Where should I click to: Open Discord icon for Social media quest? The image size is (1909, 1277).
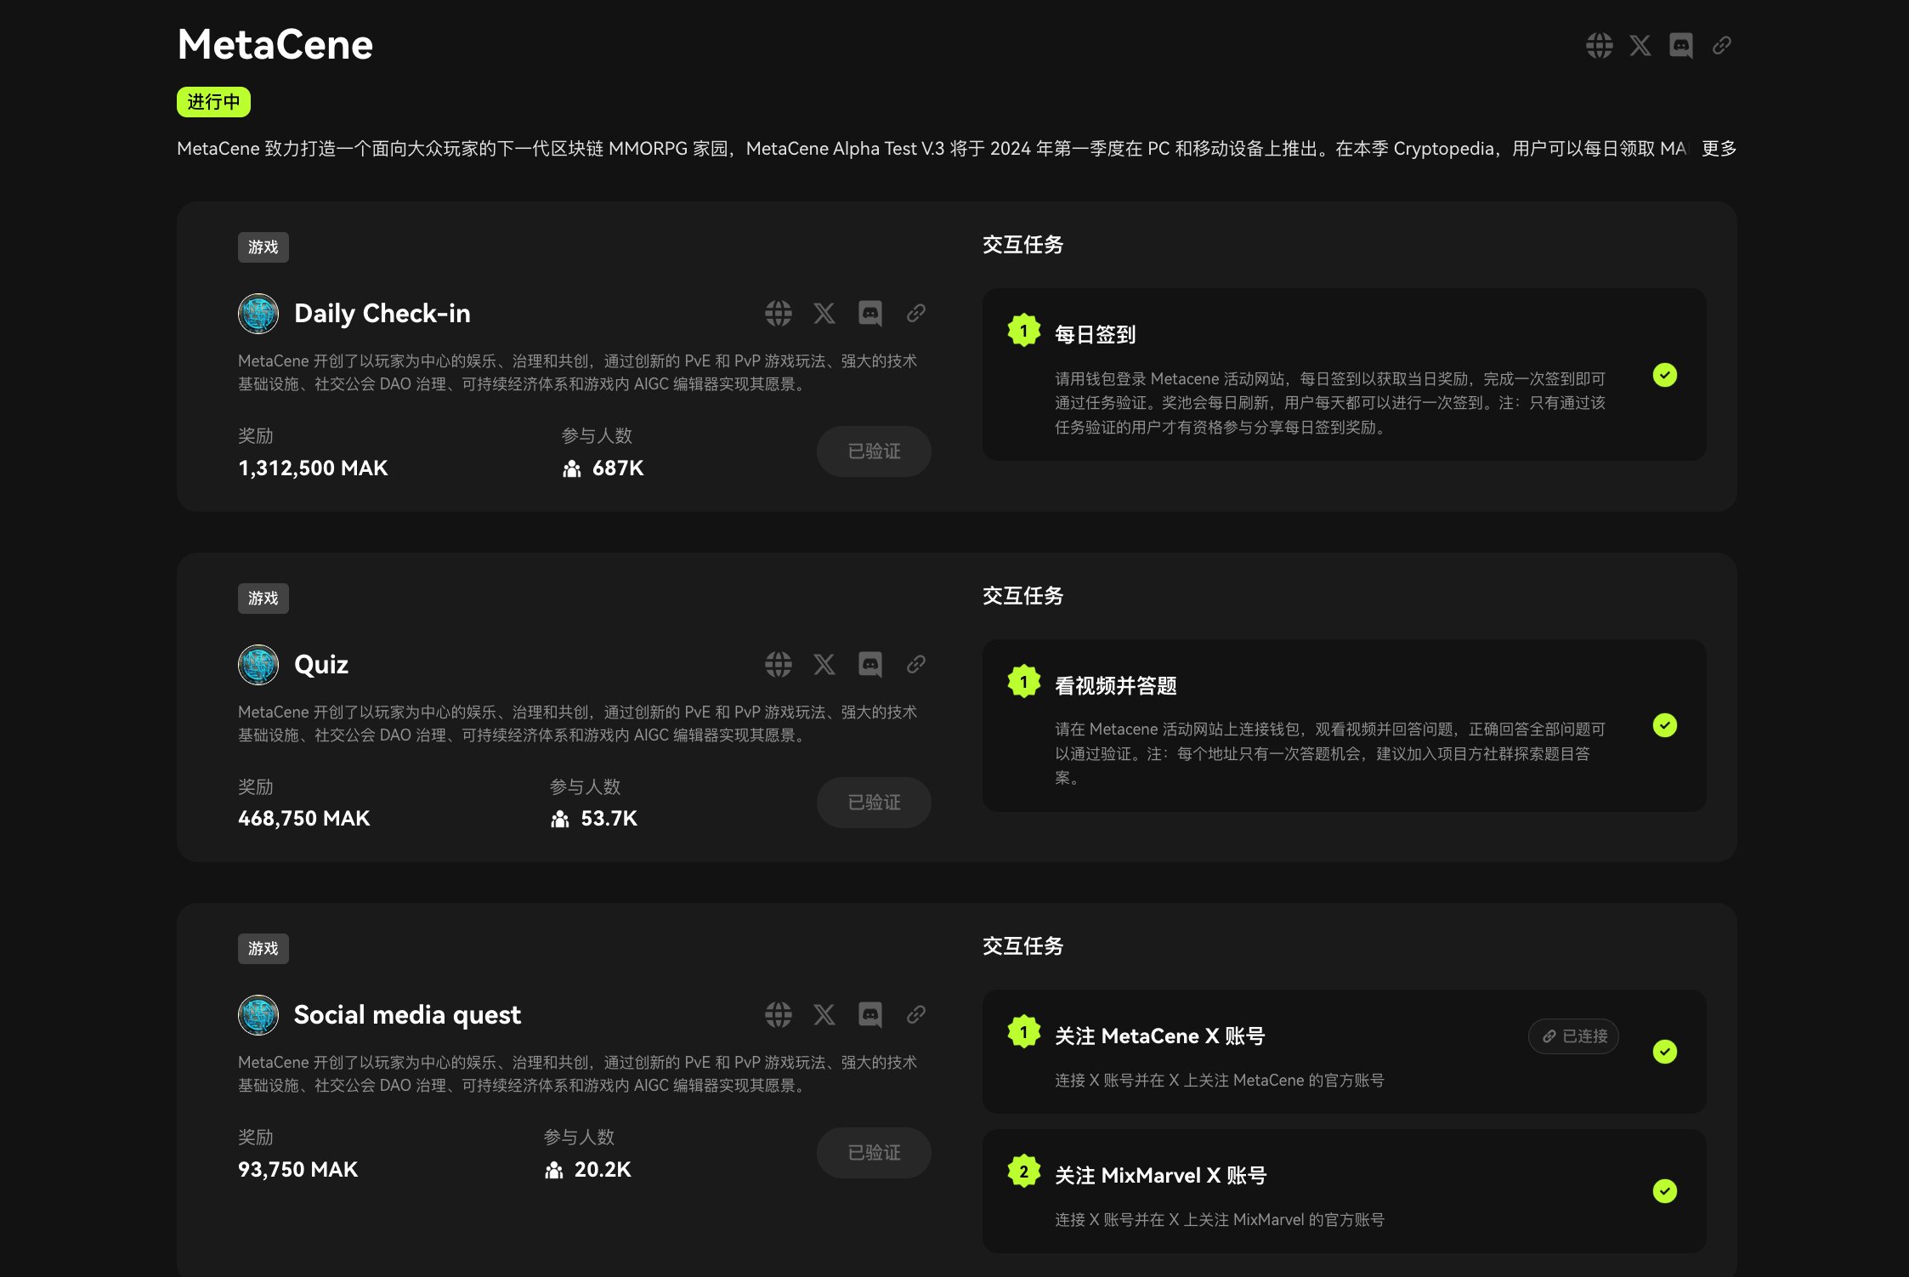(x=870, y=1014)
